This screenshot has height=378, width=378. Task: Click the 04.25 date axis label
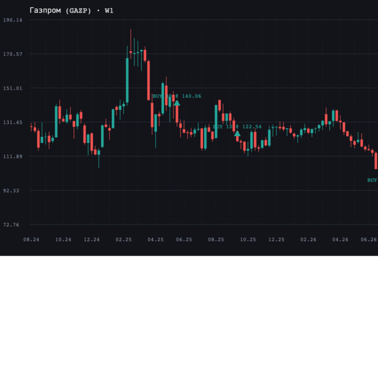coord(155,240)
